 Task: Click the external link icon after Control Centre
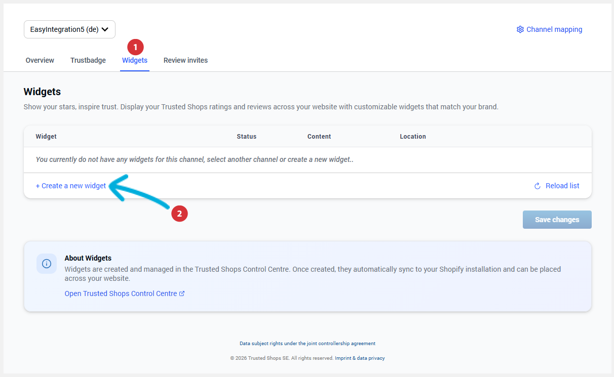(182, 294)
